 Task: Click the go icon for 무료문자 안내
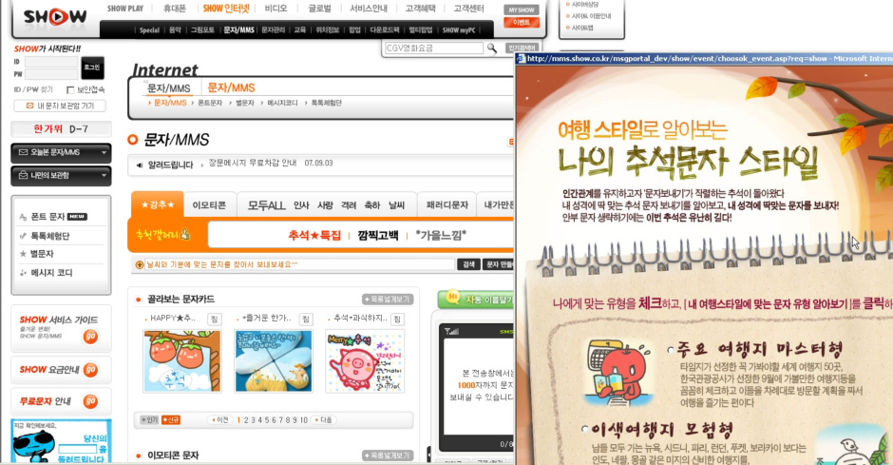(x=90, y=401)
